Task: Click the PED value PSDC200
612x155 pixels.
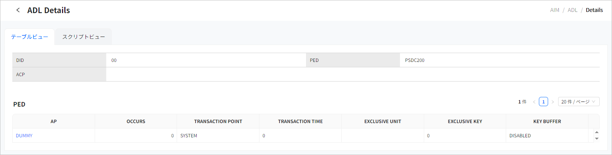Action: [415, 60]
